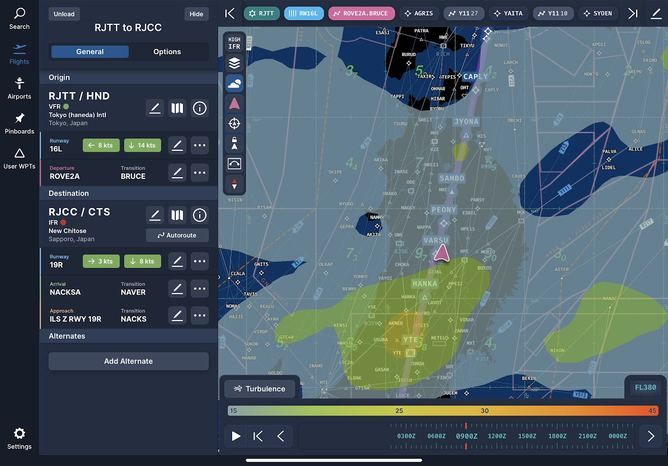Open more options for ROVE2A departure

[x=200, y=173]
